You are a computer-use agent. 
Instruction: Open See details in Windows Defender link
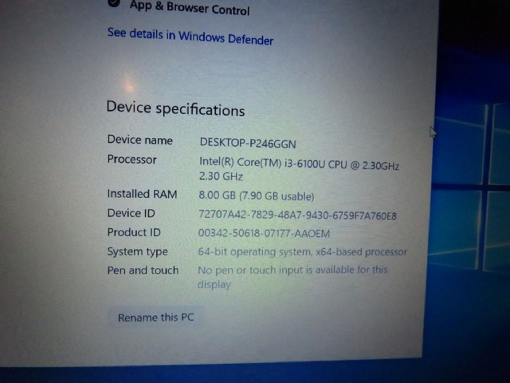(x=190, y=36)
